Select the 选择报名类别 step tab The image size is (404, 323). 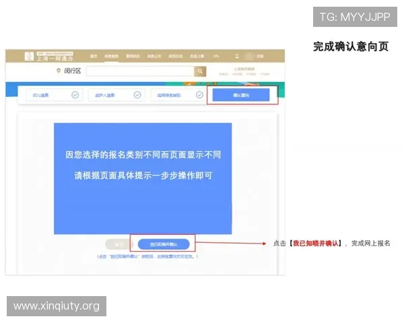coord(178,95)
